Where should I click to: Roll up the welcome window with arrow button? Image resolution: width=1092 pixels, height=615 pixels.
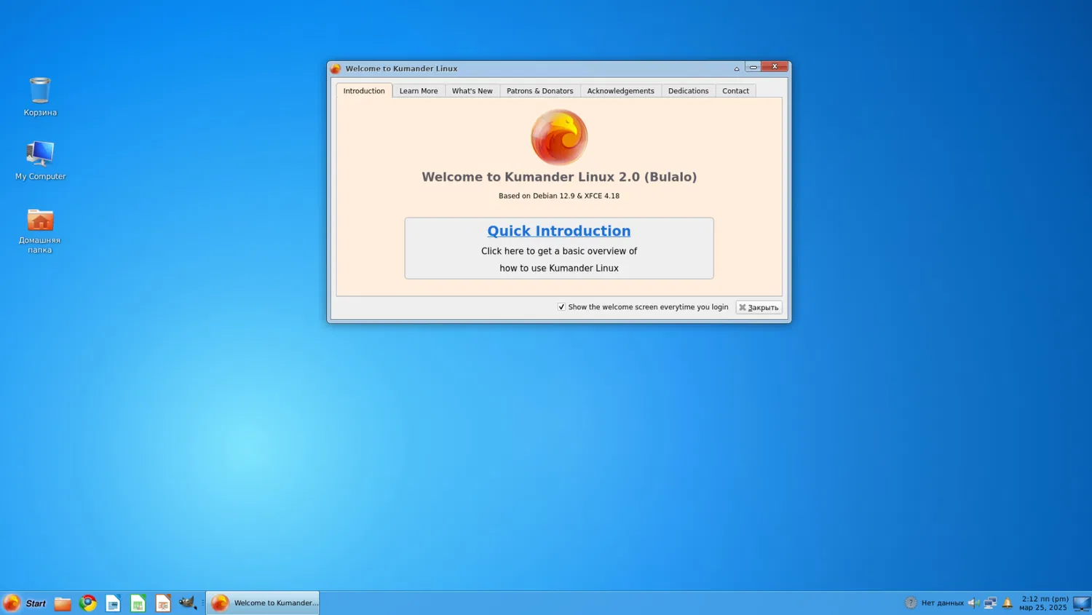point(737,68)
